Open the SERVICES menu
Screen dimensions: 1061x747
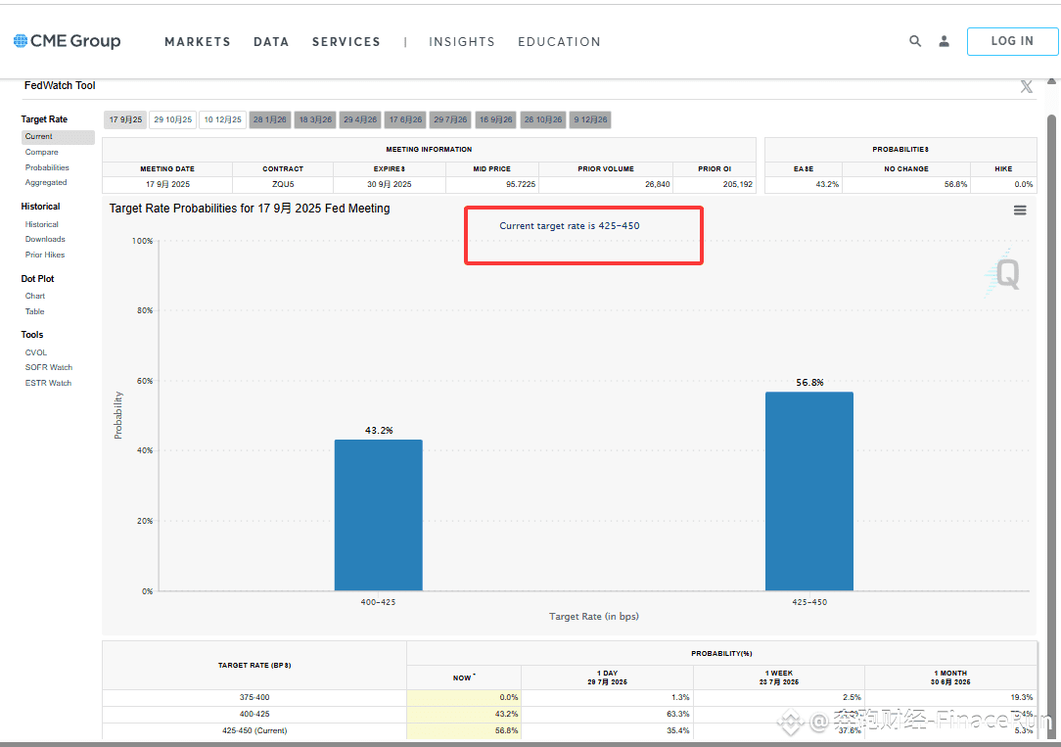click(346, 42)
